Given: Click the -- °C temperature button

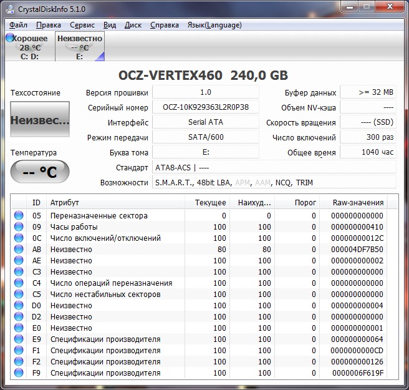Looking at the screenshot, I should [40, 172].
